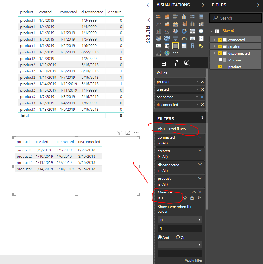Expand the disconnected visual level filter
The width and height of the screenshot is (263, 264).
coord(200,164)
